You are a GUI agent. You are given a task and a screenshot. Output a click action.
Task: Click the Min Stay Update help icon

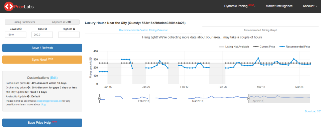[x=26, y=92]
